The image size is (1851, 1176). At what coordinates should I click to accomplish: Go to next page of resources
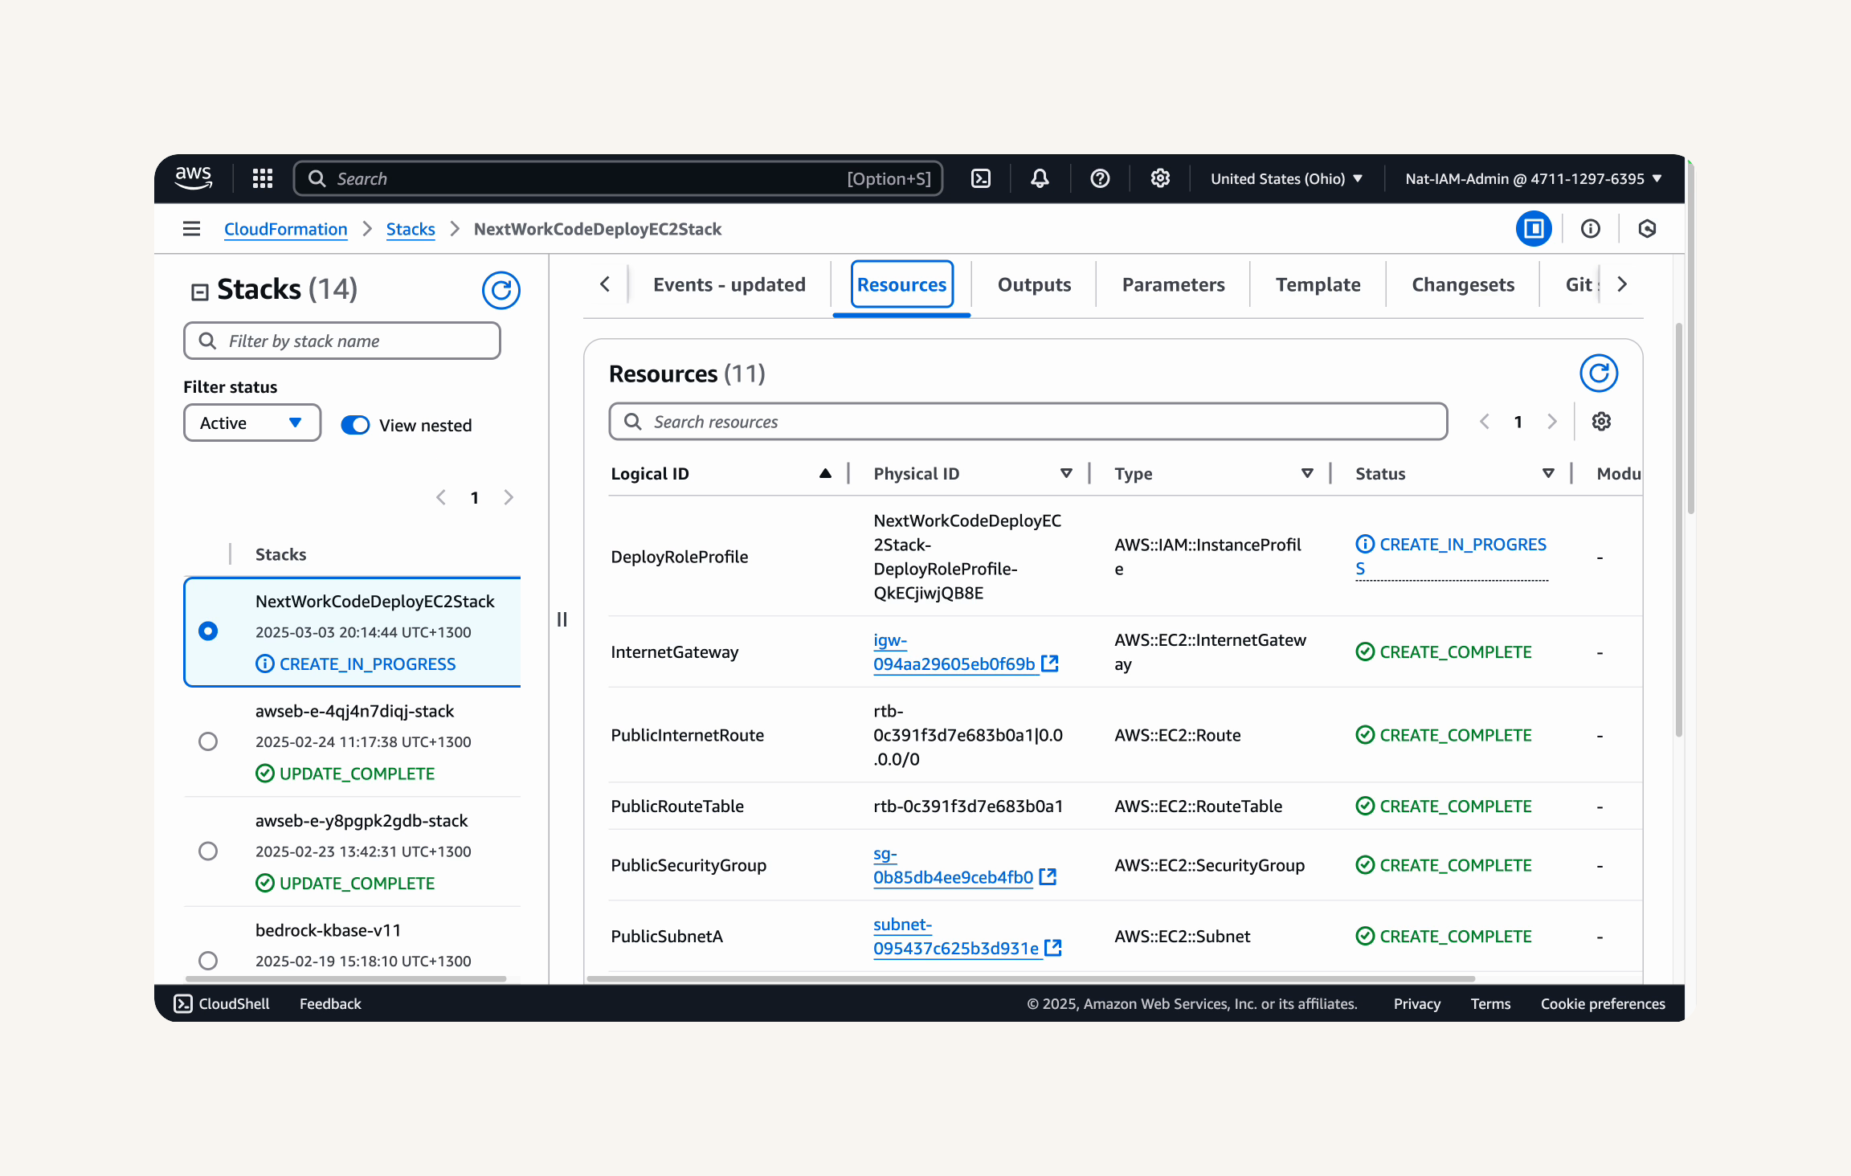[x=1552, y=422]
